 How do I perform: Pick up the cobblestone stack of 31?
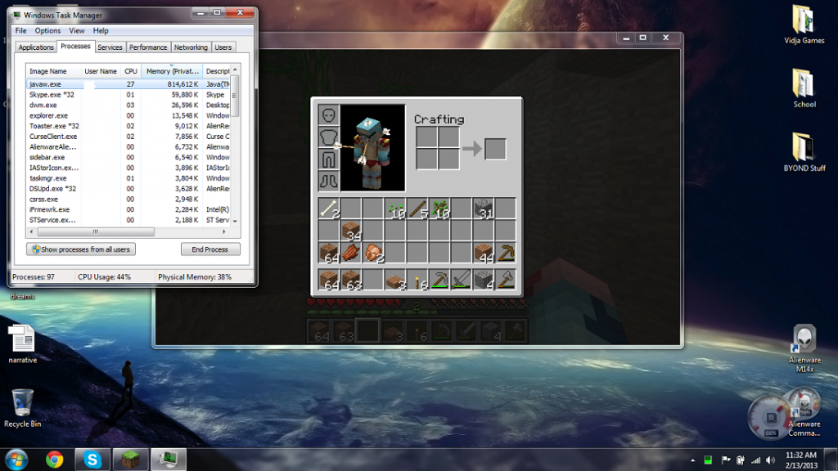[x=483, y=209]
